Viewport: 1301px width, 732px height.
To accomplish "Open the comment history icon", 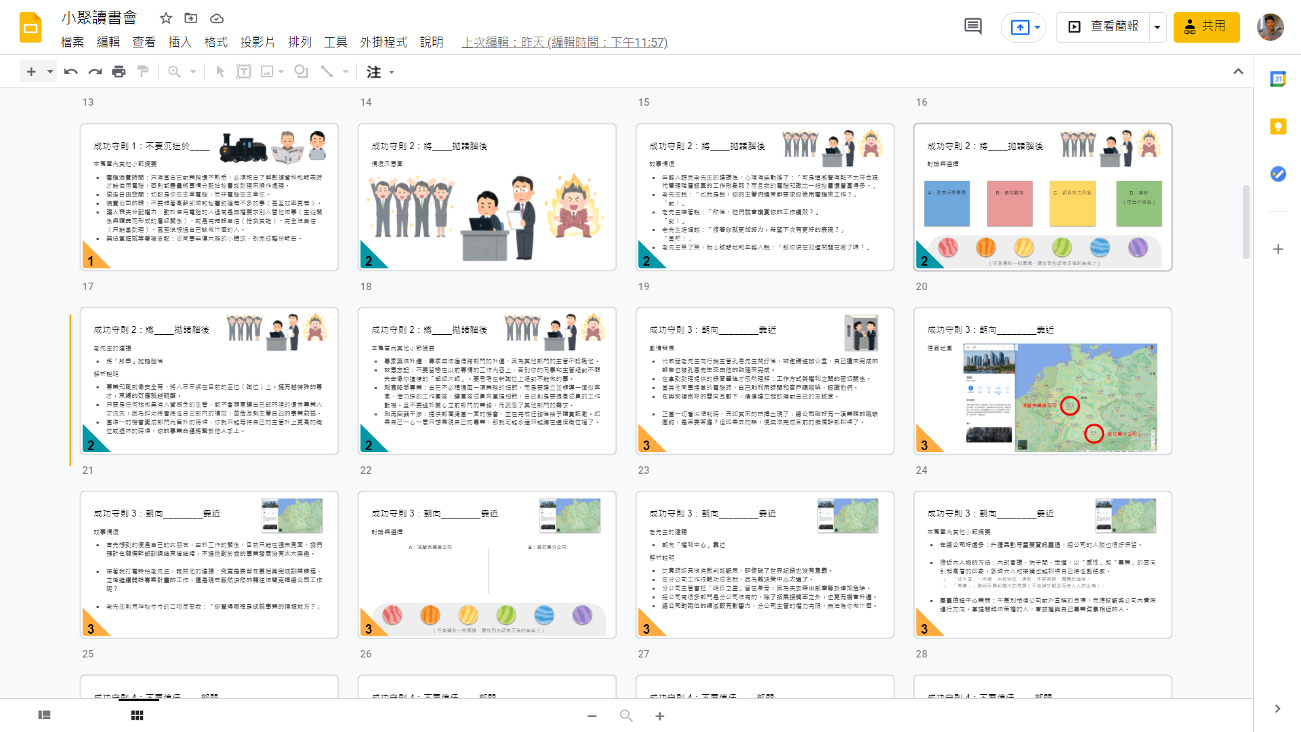I will coord(972,27).
